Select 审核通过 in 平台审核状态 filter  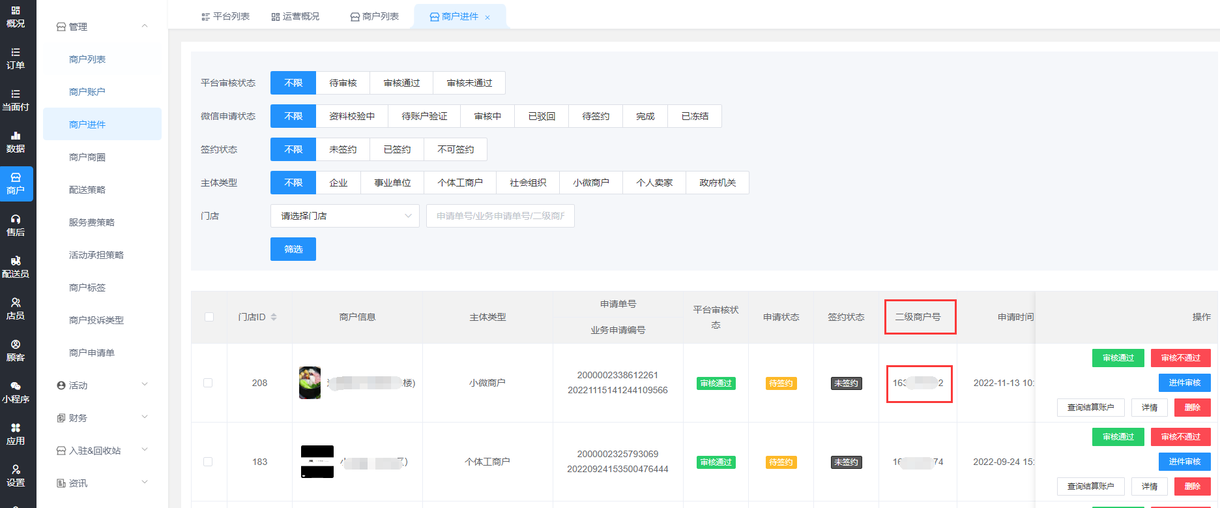click(401, 83)
